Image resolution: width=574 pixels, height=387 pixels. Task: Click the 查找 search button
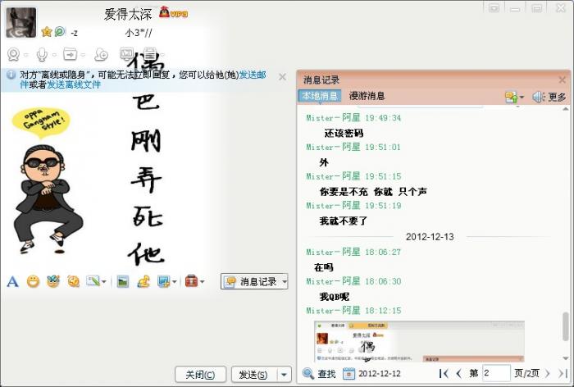(x=319, y=373)
